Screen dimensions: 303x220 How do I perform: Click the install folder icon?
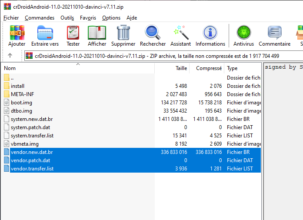(x=7, y=86)
